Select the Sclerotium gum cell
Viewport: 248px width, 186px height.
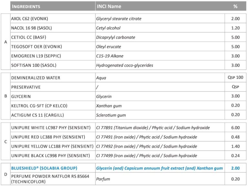[x=111, y=115]
